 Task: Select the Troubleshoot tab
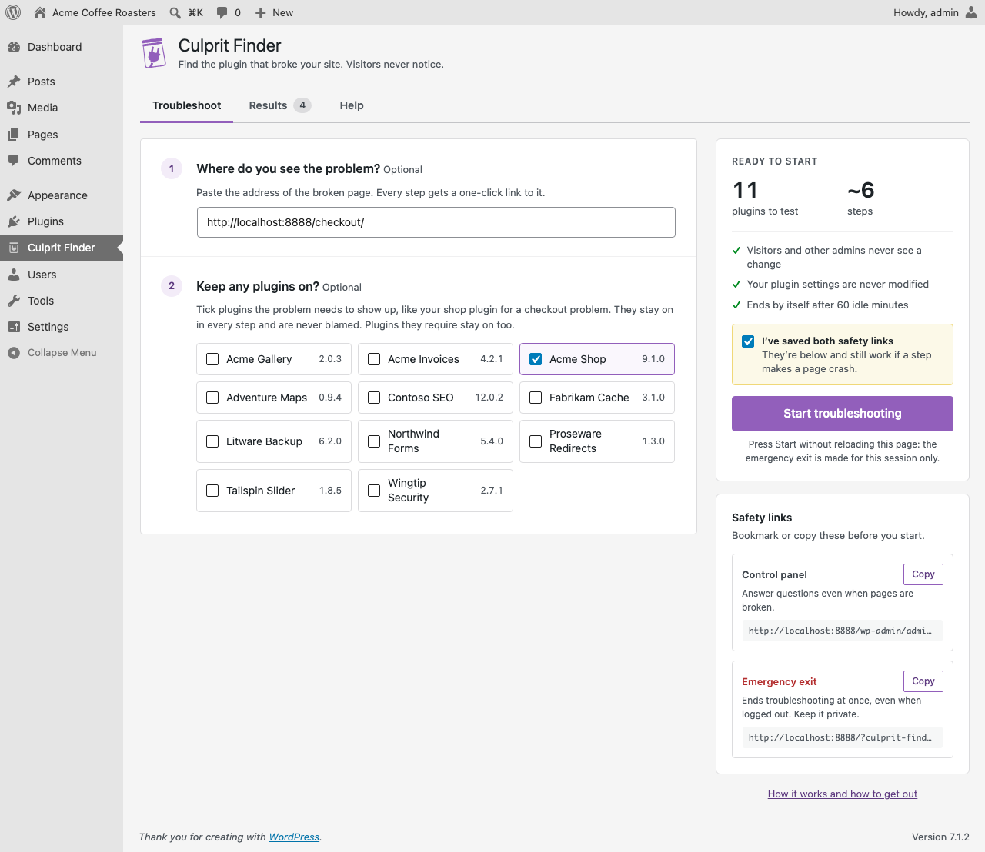tap(187, 105)
